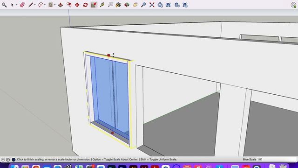
Task: Expand the Shapes tool dropdown arrow
Action: pyautogui.click(x=55, y=5)
